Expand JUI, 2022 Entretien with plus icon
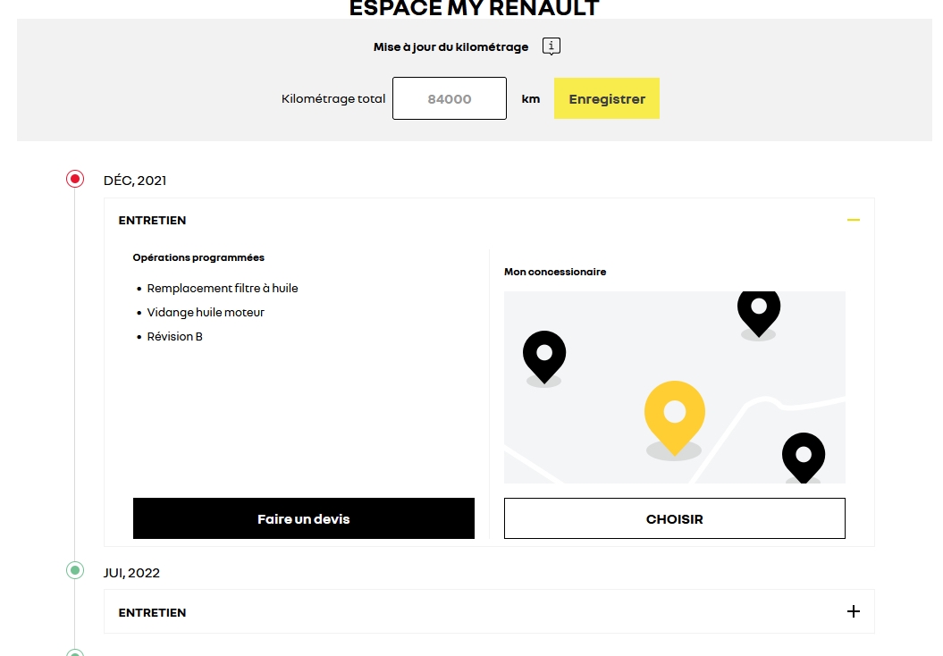This screenshot has width=943, height=656. (x=853, y=611)
